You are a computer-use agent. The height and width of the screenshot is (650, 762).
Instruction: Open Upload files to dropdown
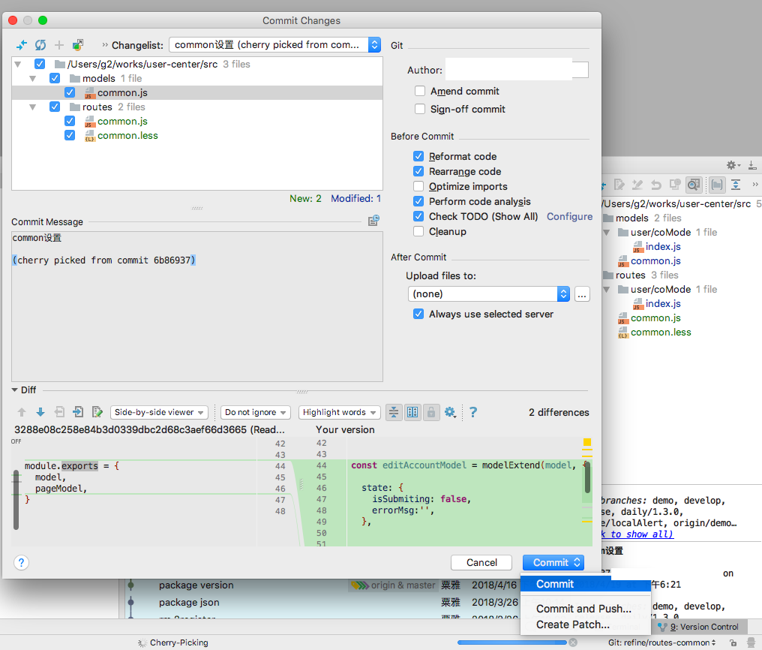tap(488, 293)
